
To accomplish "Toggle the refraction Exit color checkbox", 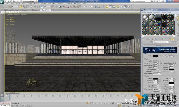I will pyautogui.click(x=175, y=83).
